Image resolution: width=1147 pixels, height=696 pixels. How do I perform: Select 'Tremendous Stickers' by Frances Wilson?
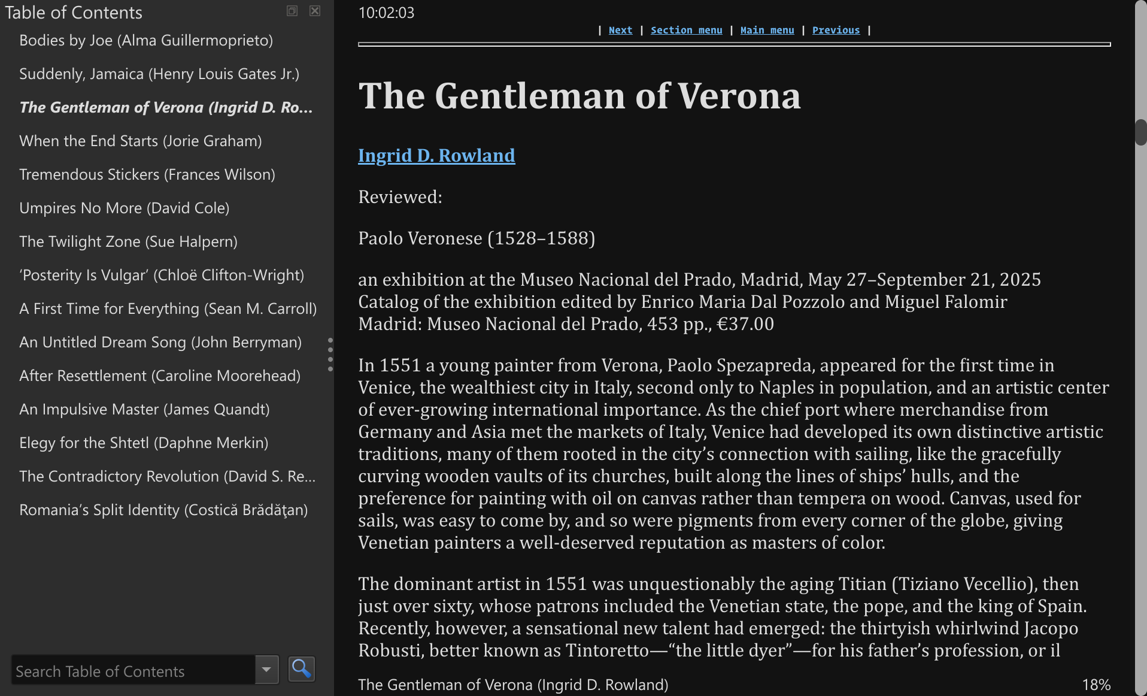point(147,174)
